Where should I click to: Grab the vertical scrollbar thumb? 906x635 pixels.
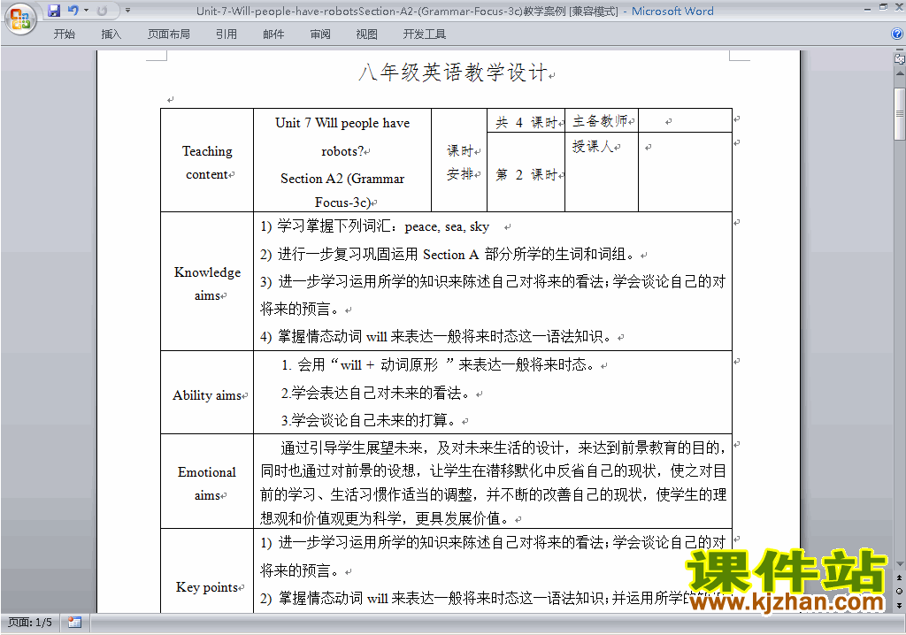coord(899,114)
